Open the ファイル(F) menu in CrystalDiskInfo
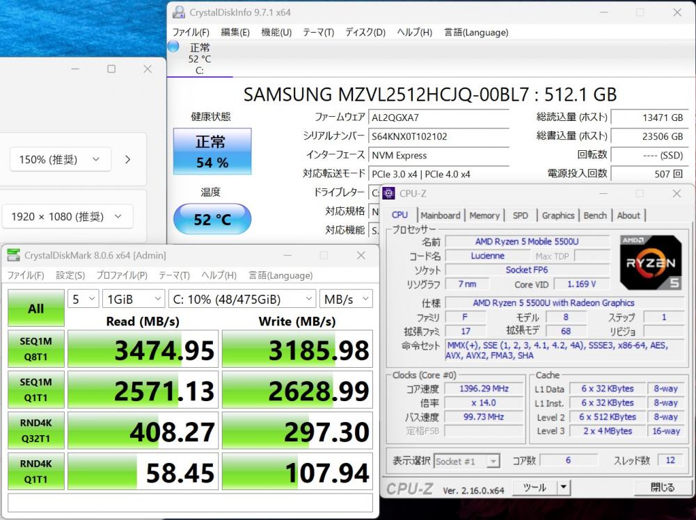Image resolution: width=696 pixels, height=520 pixels. click(191, 33)
